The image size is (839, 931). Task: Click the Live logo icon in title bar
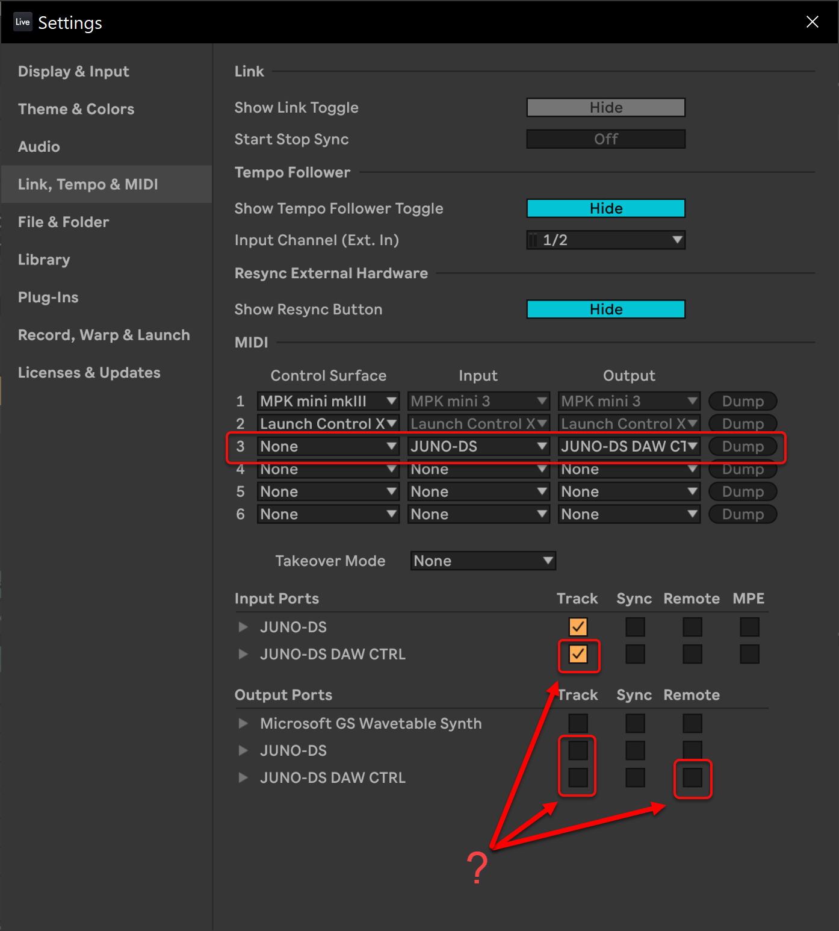tap(23, 22)
